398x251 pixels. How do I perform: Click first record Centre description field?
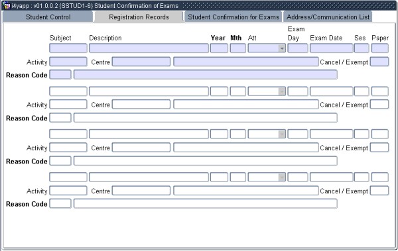point(246,62)
